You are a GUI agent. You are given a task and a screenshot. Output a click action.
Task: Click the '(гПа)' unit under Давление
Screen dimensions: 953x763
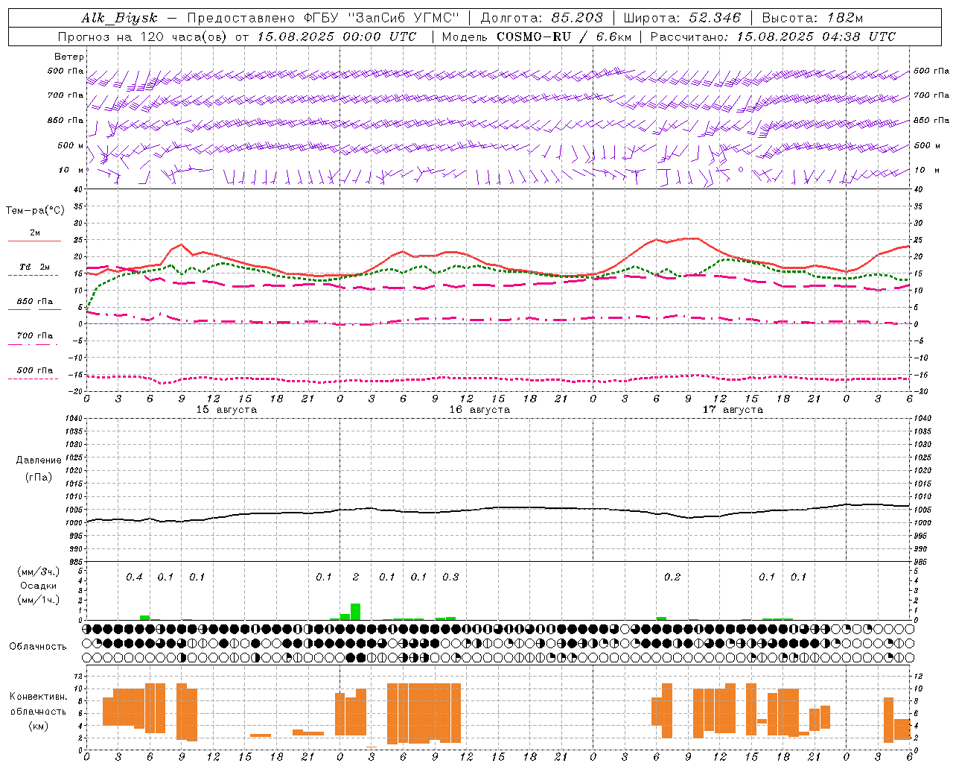click(x=39, y=477)
